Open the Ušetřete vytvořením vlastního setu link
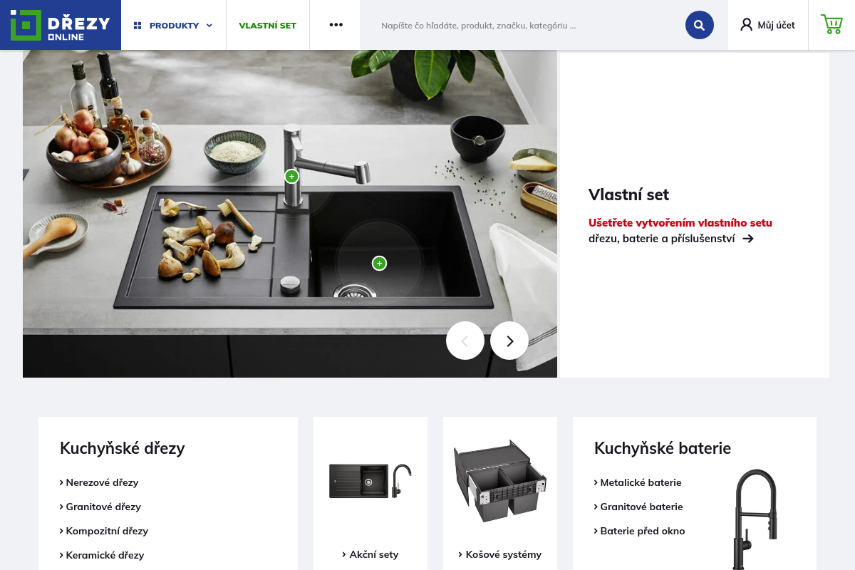Screen dimensions: 855x570 680,222
